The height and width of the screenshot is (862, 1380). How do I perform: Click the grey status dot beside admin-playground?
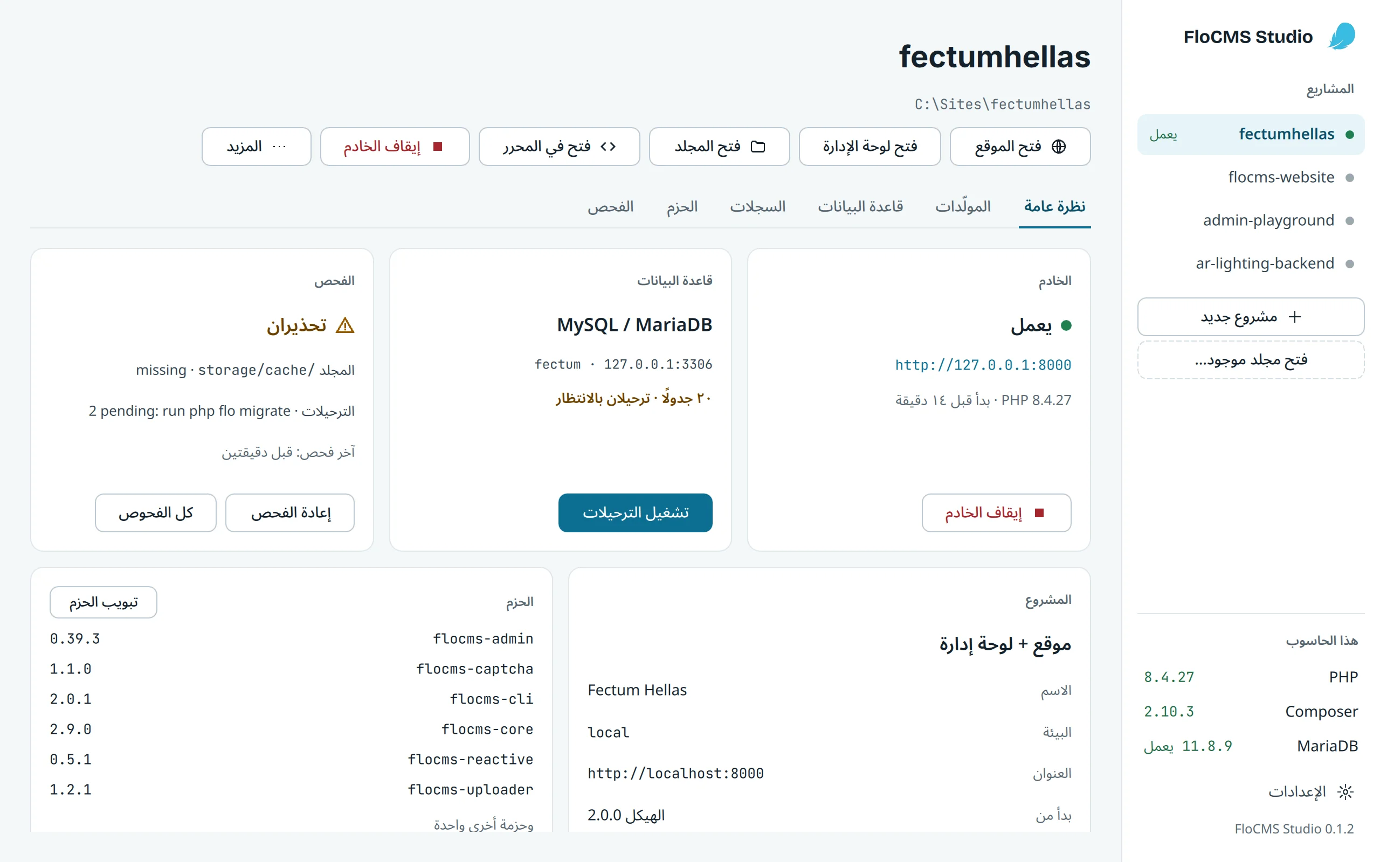click(x=1350, y=221)
